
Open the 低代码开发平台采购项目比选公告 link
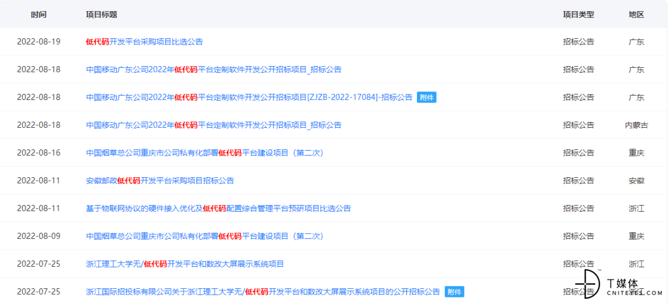144,42
